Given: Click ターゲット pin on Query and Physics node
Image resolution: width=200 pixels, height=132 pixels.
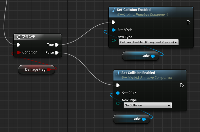Looking at the screenshot, I should 113,30.
